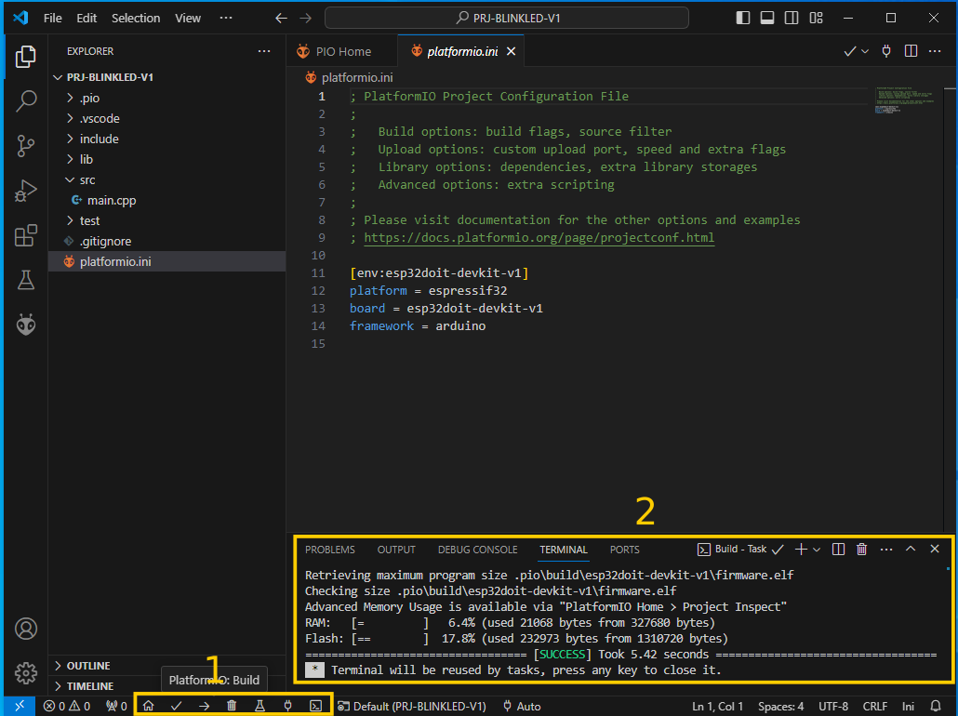This screenshot has width=958, height=716.
Task: Split the editor to the right
Action: (911, 51)
